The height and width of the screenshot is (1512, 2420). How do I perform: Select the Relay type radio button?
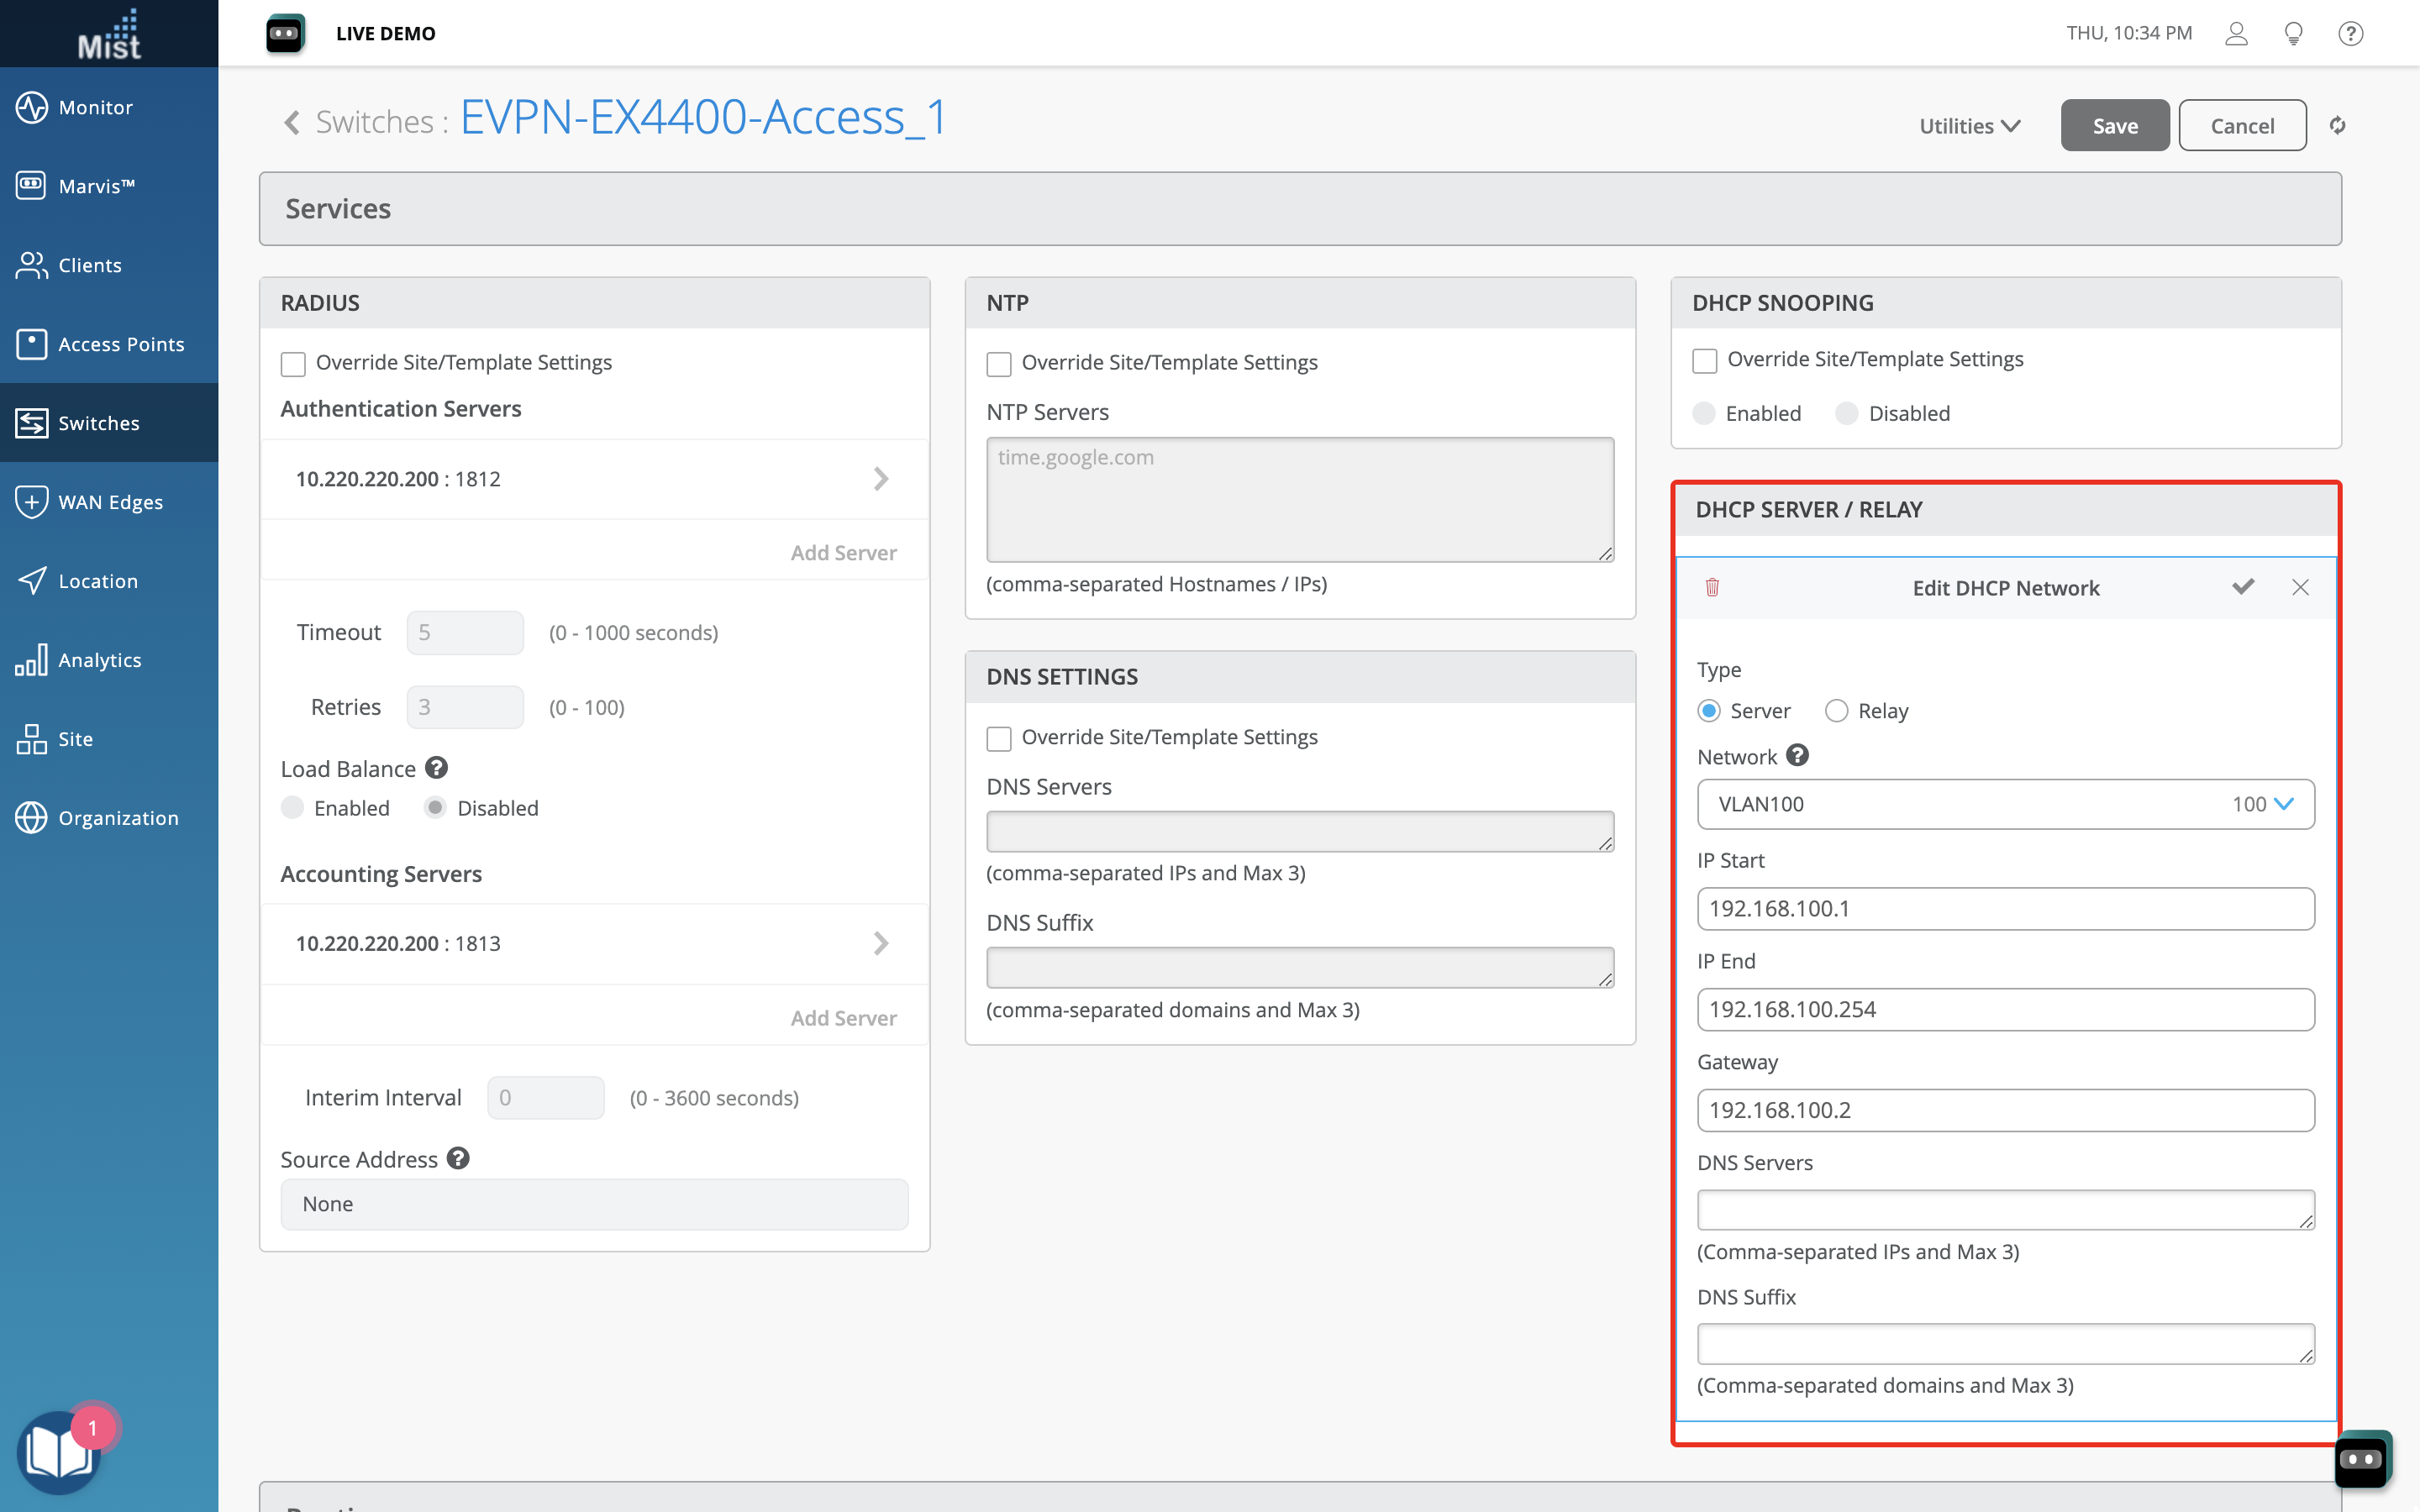(x=1836, y=711)
